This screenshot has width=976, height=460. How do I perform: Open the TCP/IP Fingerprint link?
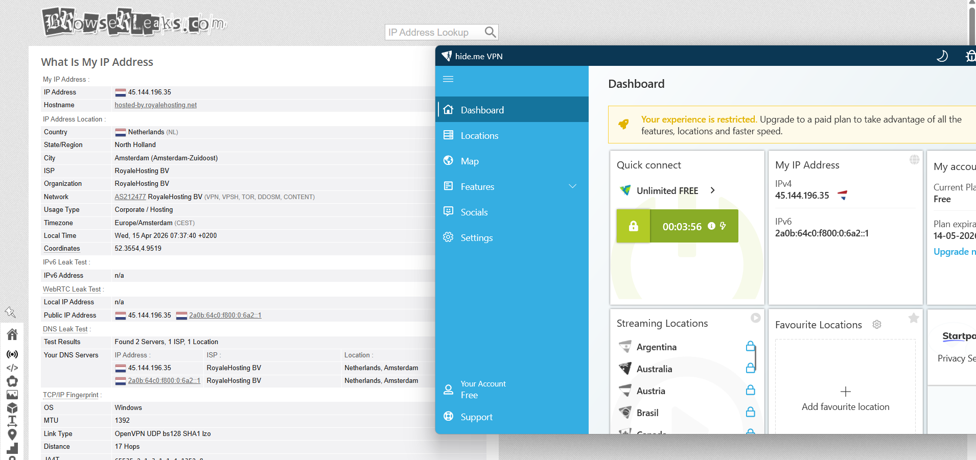pyautogui.click(x=71, y=395)
